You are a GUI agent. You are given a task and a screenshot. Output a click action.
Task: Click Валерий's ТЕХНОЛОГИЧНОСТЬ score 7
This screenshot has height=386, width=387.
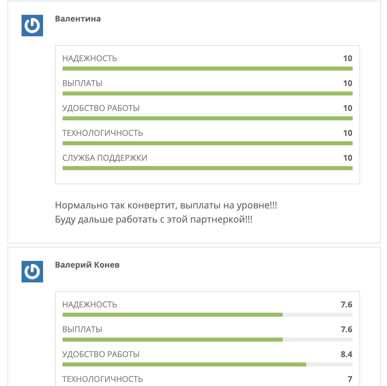pos(350,379)
